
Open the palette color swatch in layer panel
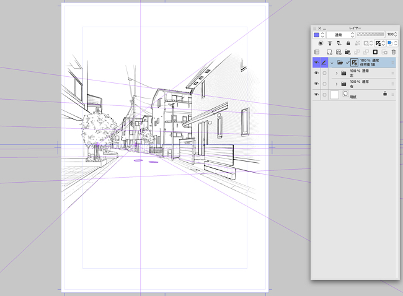pos(316,35)
